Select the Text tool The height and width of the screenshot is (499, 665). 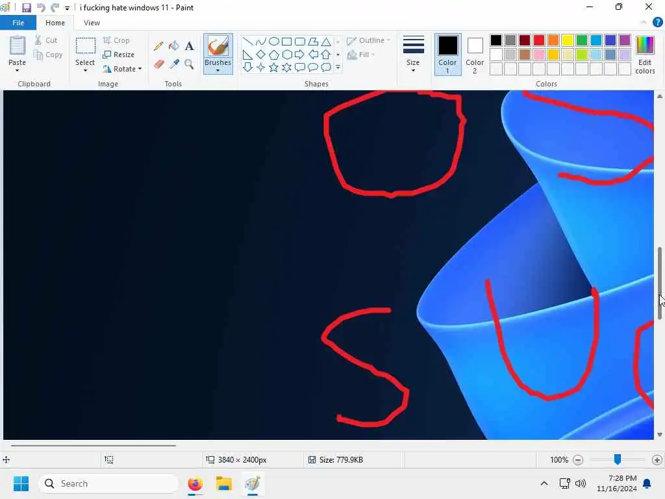pyautogui.click(x=189, y=46)
